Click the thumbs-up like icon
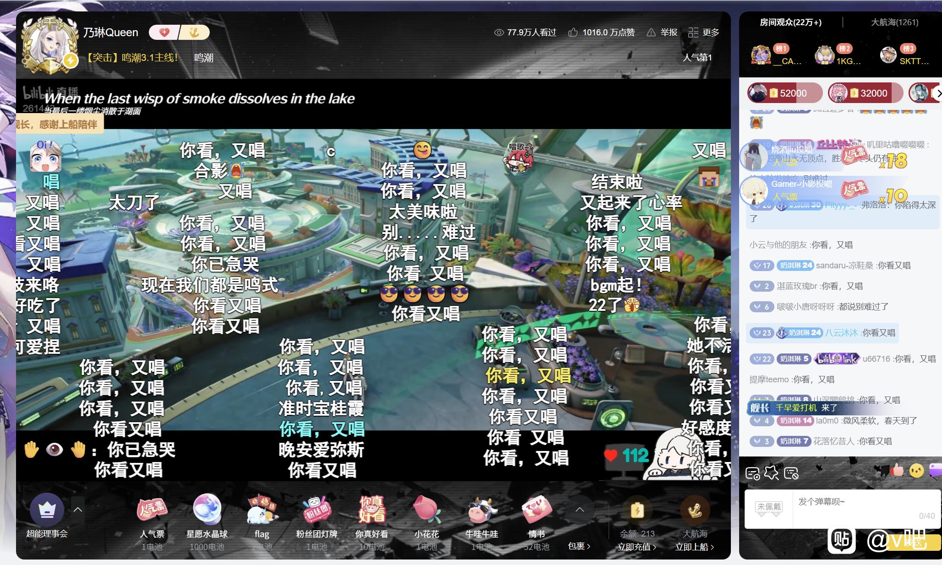Image resolution: width=942 pixels, height=565 pixels. tap(573, 33)
